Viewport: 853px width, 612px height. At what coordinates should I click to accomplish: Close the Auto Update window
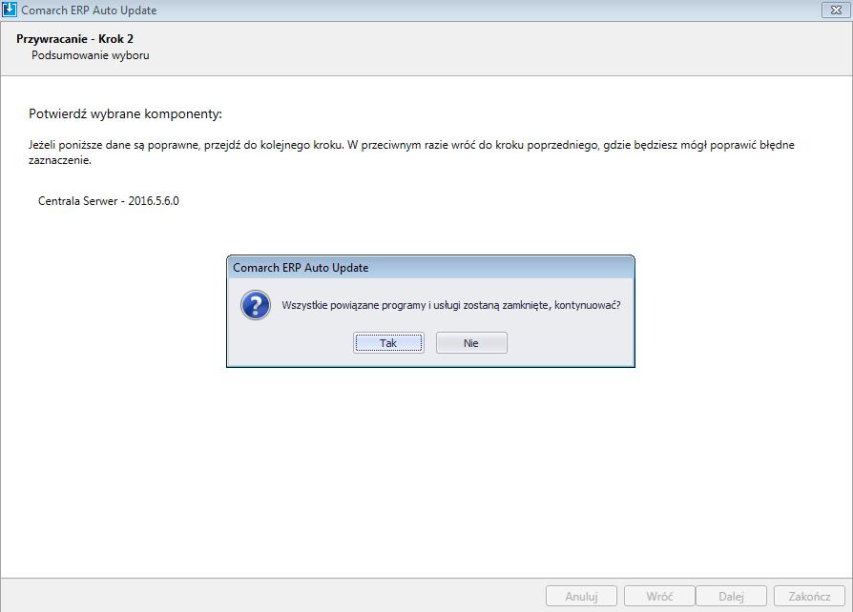click(836, 10)
